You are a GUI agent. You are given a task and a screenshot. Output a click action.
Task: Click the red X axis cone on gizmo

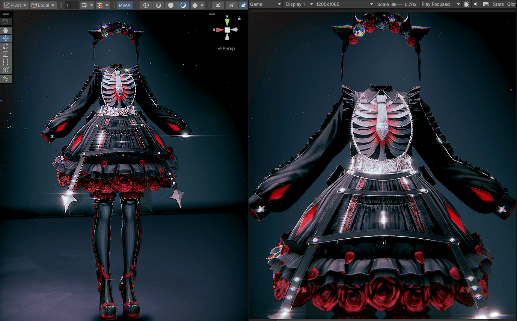coord(219,30)
